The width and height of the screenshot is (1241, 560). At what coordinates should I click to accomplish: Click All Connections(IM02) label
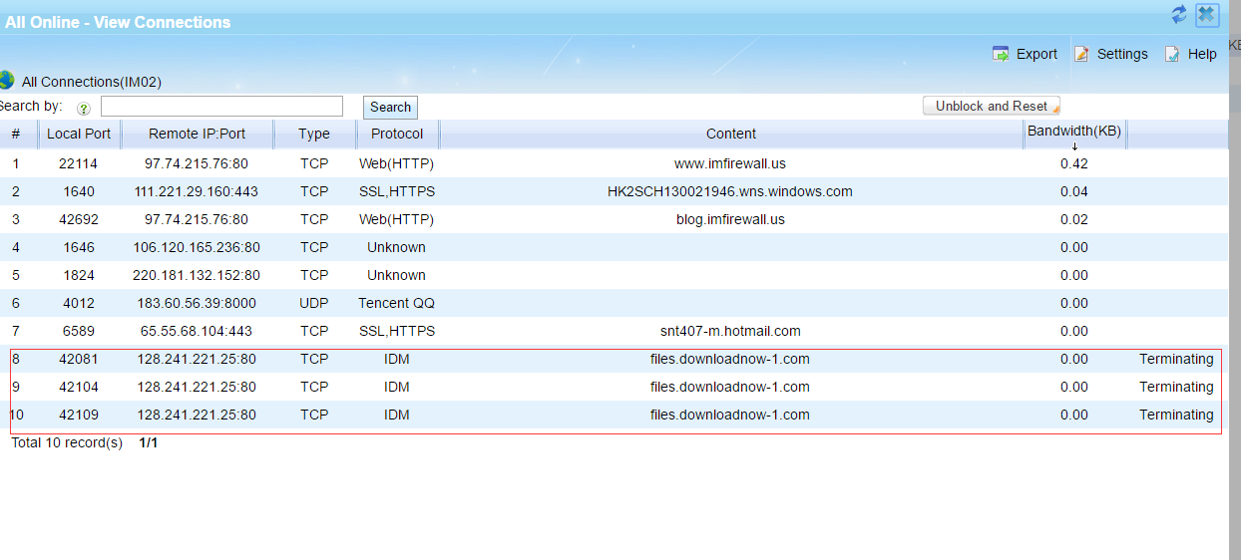click(92, 82)
